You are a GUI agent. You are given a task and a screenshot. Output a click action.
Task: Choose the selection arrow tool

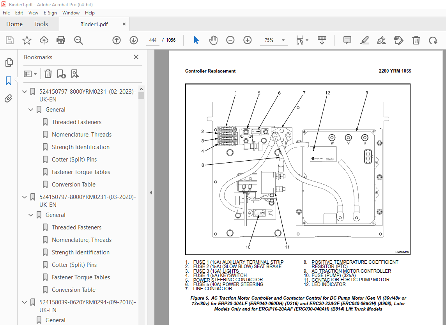[x=196, y=40]
